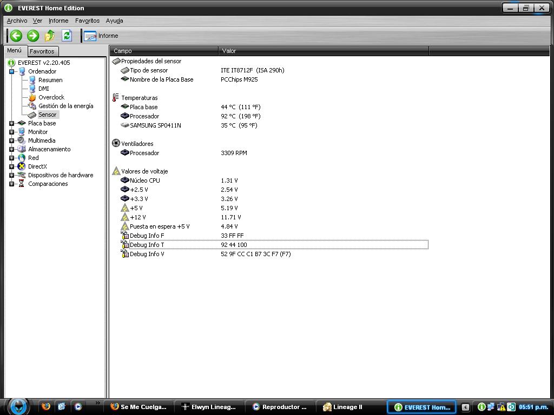The width and height of the screenshot is (554, 415).
Task: Click the Valores de voltaje warning icon
Action: tap(116, 171)
